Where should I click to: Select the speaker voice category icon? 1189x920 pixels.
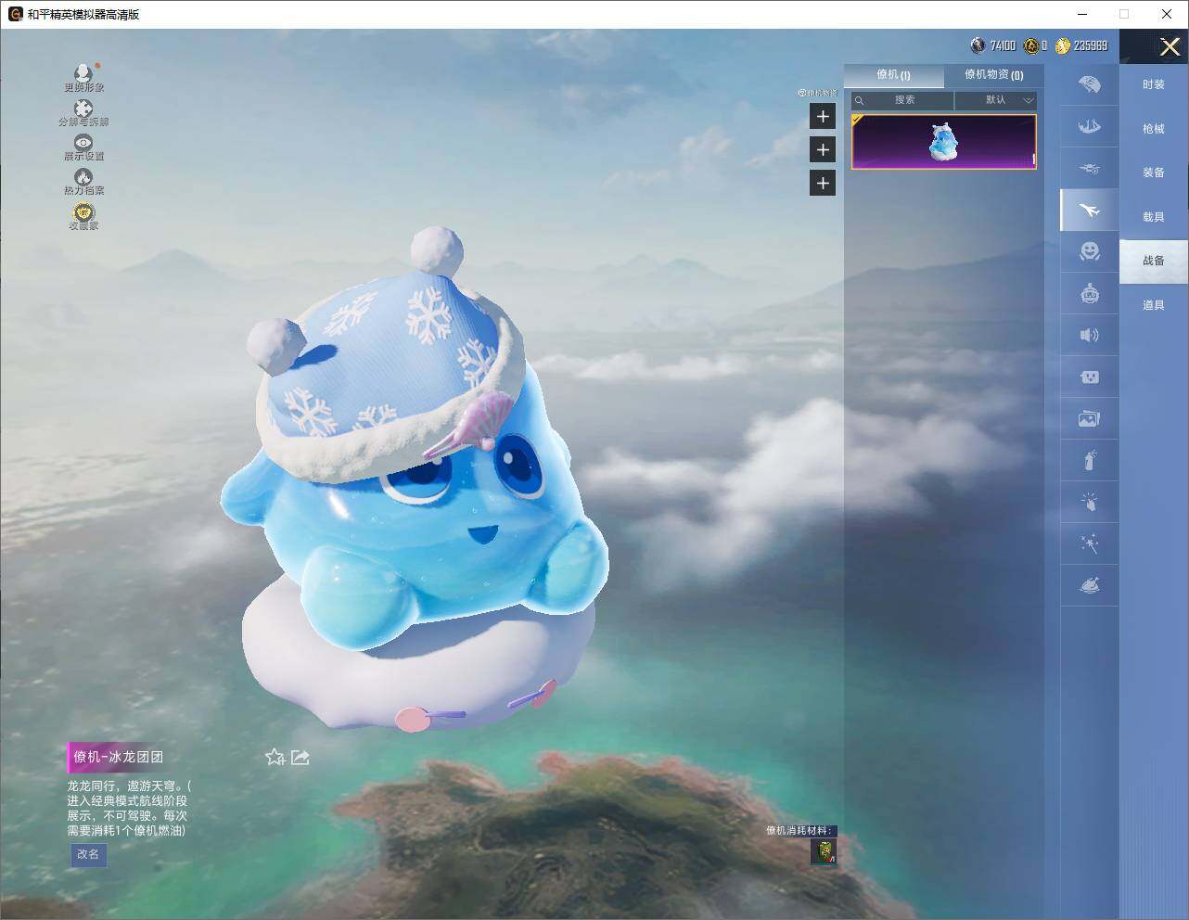1090,335
